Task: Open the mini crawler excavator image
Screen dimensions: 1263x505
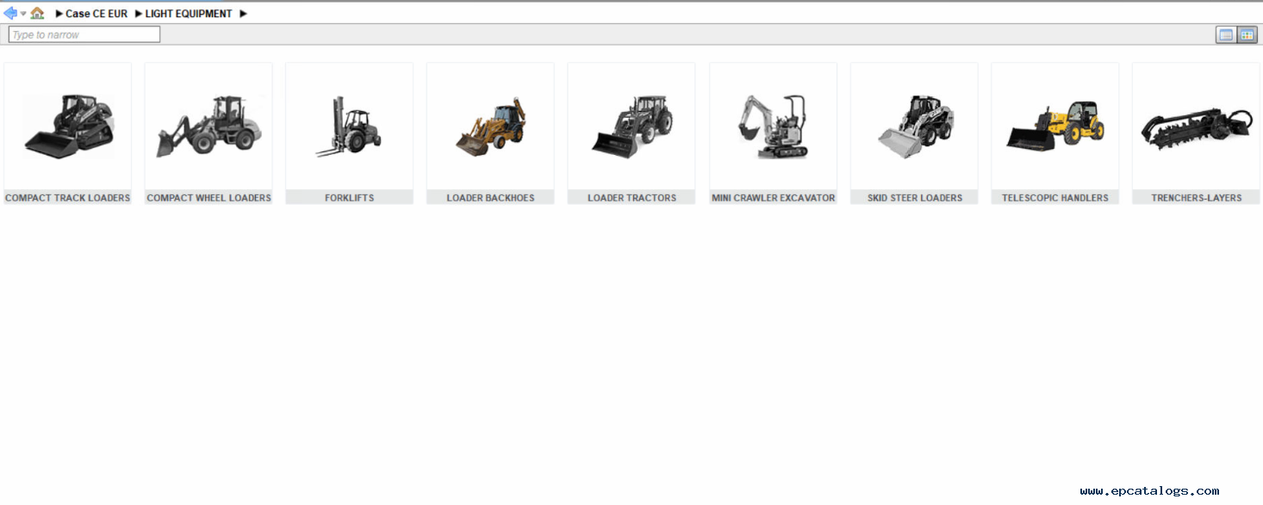Action: coord(773,126)
